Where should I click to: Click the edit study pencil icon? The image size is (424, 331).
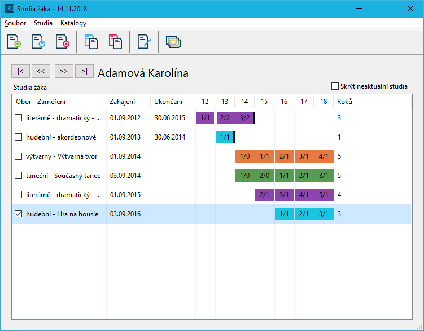(145, 42)
